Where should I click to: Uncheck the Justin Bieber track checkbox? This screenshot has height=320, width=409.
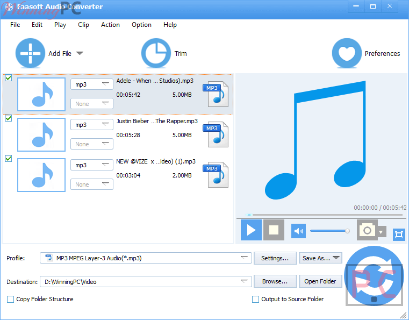[x=9, y=118]
